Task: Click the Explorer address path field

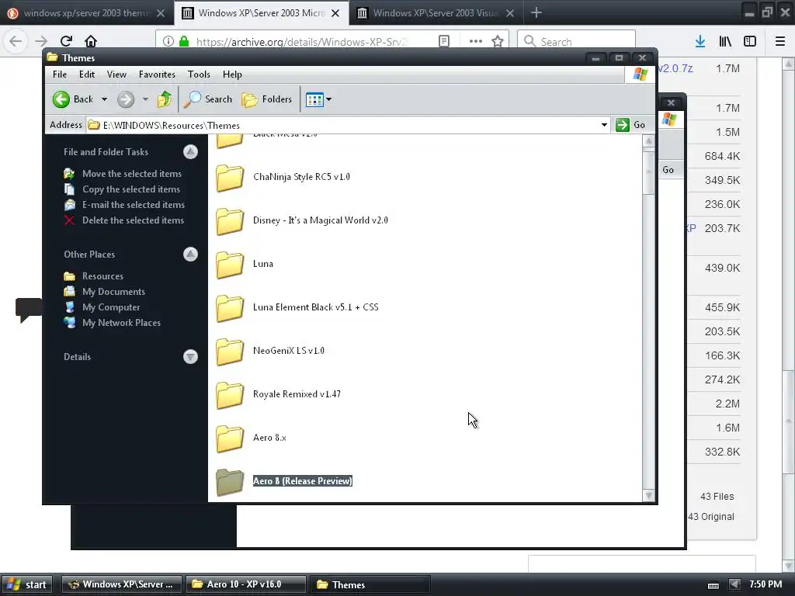Action: (x=348, y=125)
